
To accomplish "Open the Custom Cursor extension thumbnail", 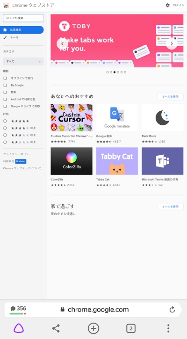I will pyautogui.click(x=72, y=118).
